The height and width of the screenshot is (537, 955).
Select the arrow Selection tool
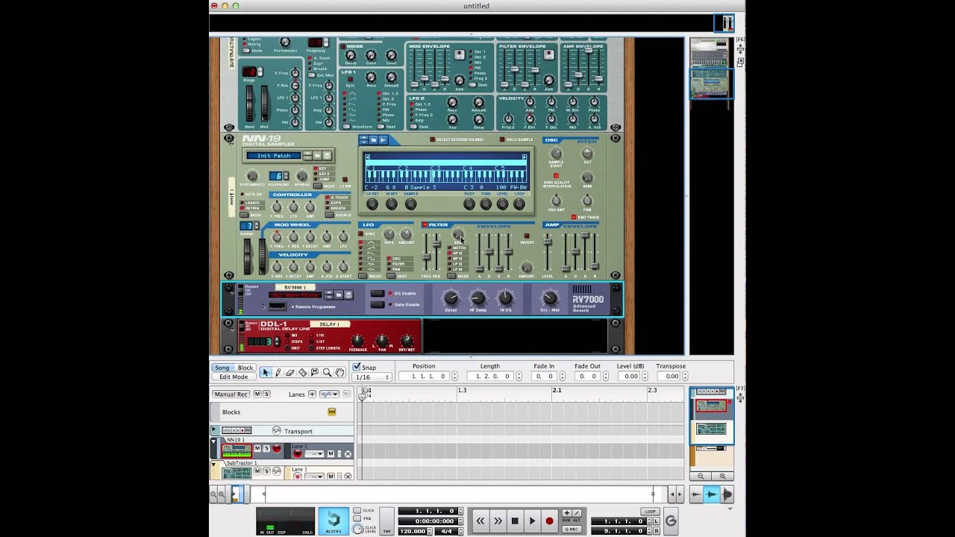point(266,372)
